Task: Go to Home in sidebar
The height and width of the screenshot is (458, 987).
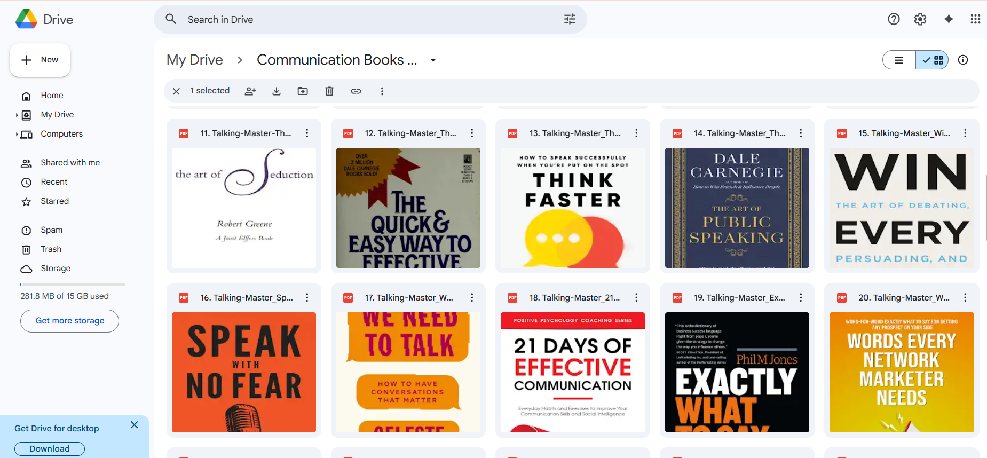Action: click(x=52, y=96)
